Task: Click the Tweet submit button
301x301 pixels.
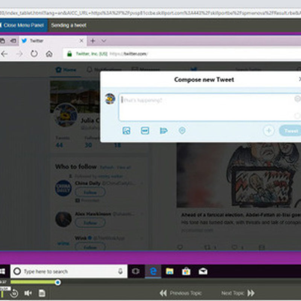Action: [290, 131]
